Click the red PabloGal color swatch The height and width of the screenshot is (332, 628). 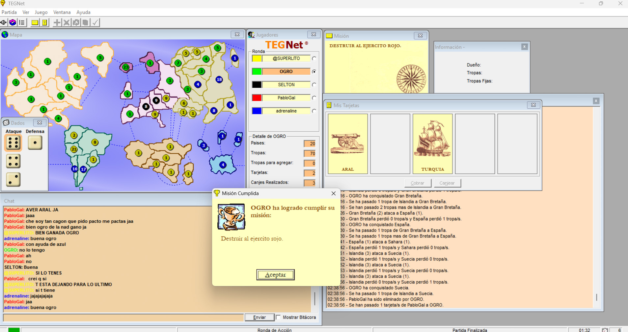[x=257, y=98]
